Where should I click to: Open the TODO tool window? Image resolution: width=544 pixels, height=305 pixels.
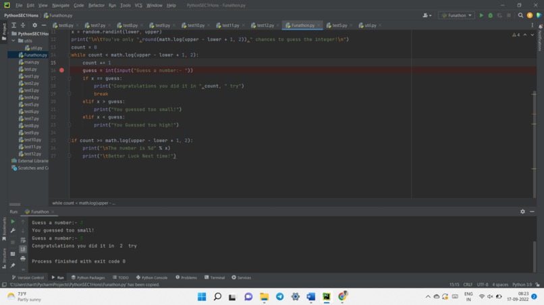click(121, 277)
